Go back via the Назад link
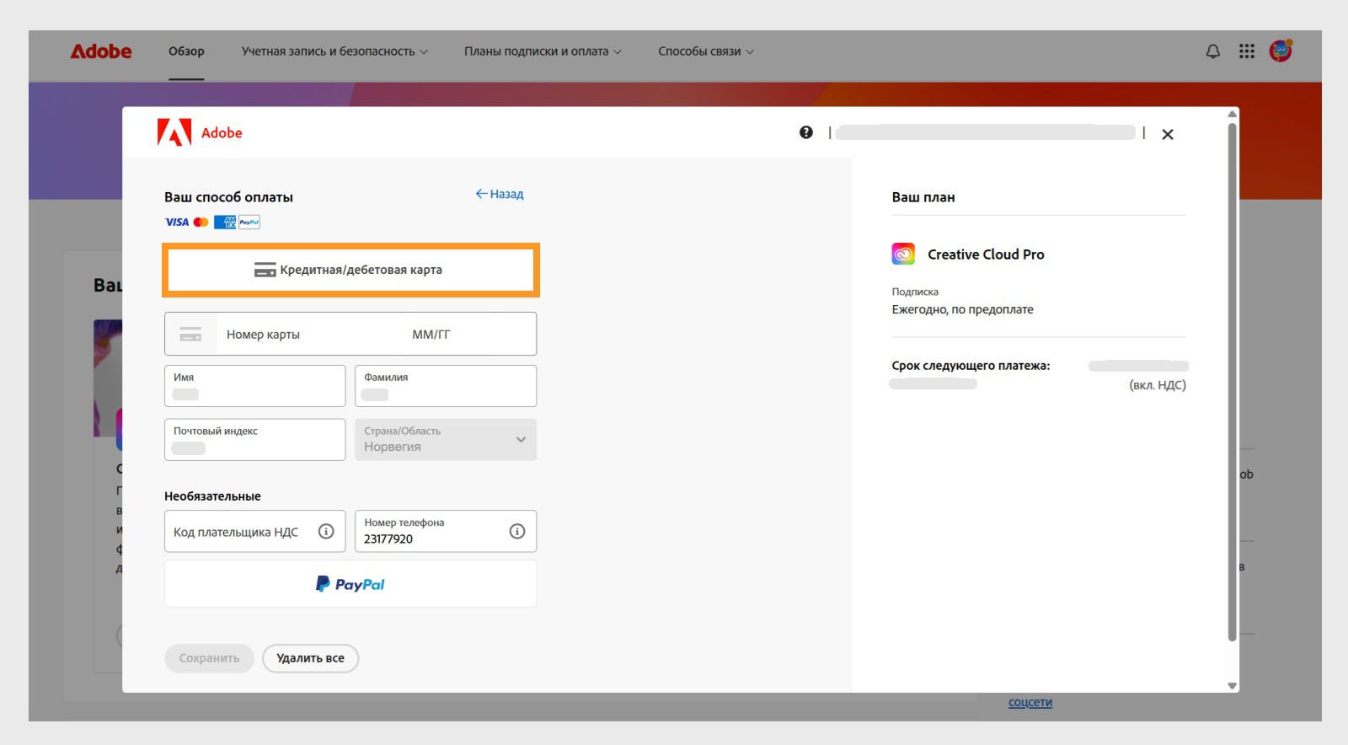This screenshot has width=1348, height=745. click(x=500, y=194)
